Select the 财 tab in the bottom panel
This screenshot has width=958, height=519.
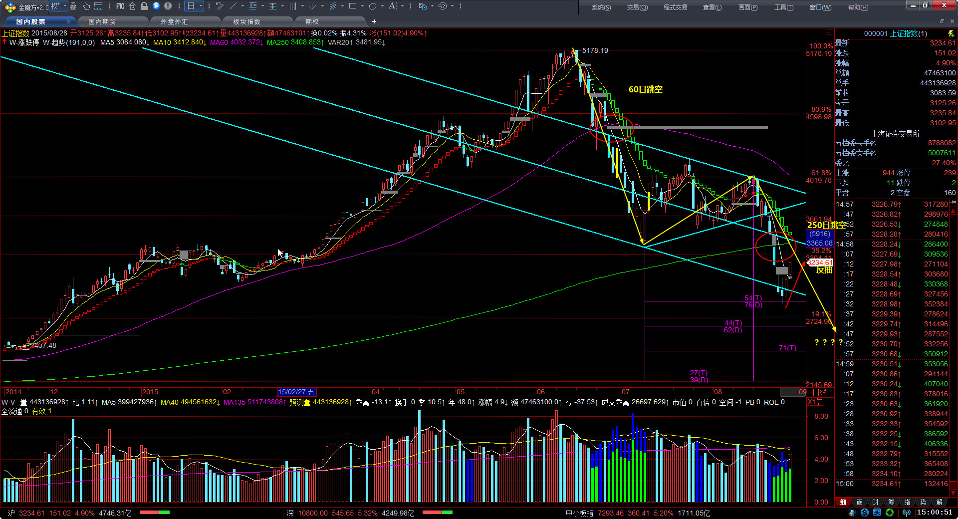(875, 502)
